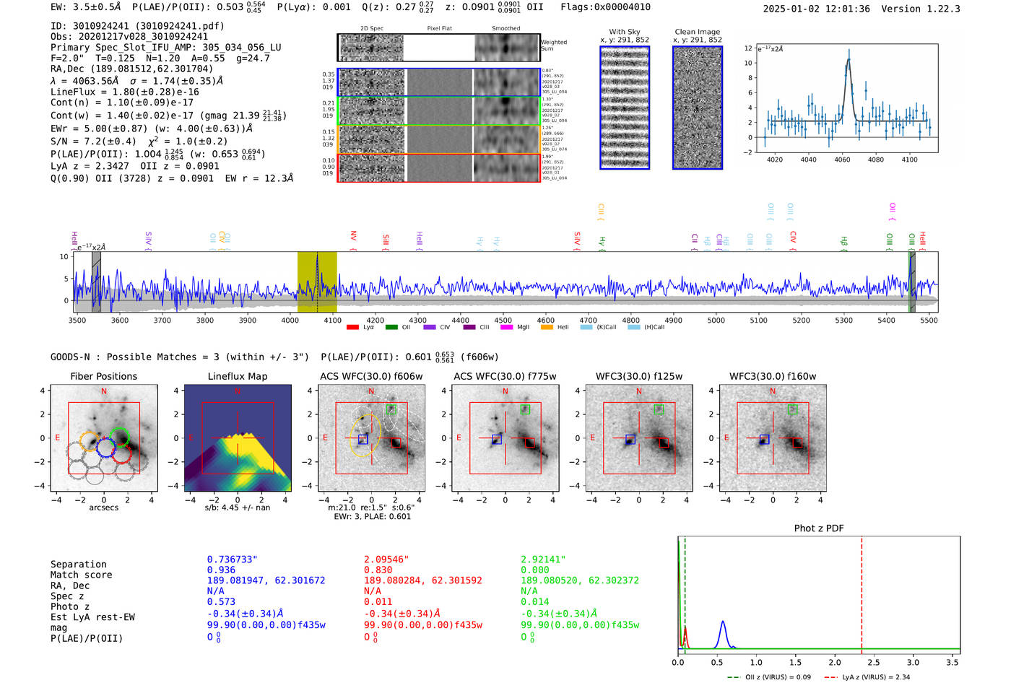Click the purple CIV legend swatch
Image resolution: width=1011 pixels, height=688 pixels.
click(430, 327)
